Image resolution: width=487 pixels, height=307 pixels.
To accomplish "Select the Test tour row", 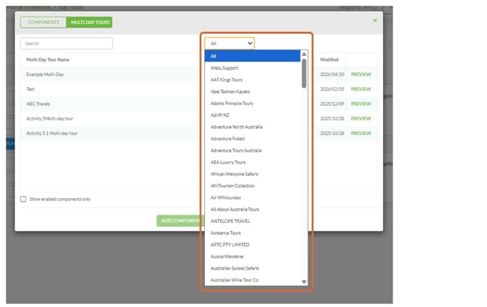I will [198, 89].
